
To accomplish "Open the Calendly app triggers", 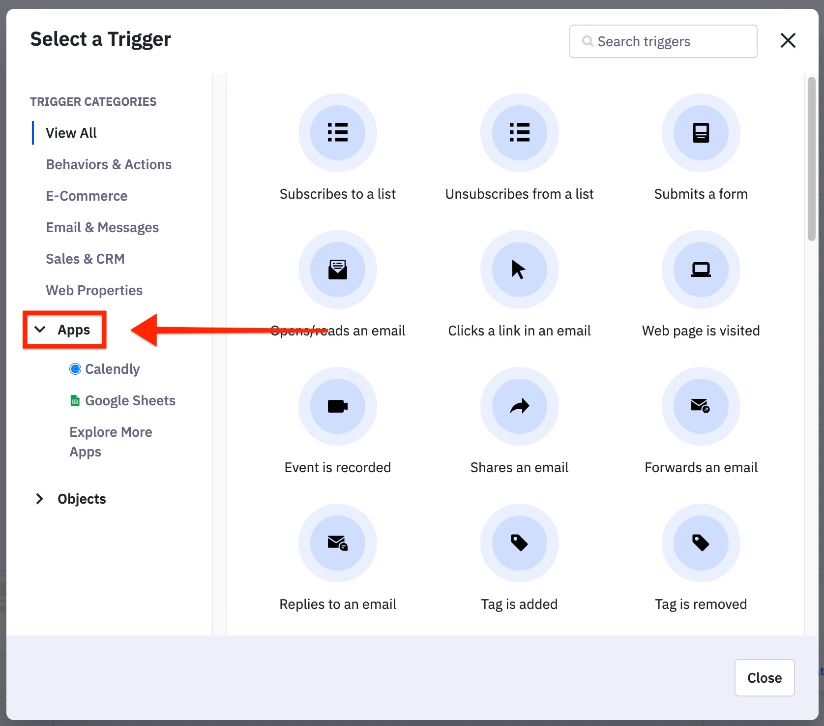I will [x=112, y=369].
